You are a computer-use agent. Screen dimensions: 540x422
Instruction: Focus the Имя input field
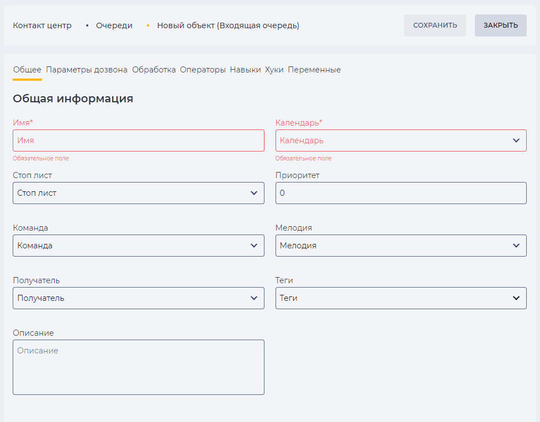click(139, 140)
